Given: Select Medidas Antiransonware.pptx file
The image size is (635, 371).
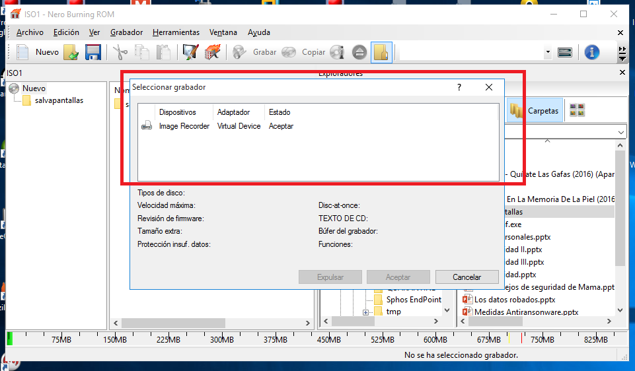Looking at the screenshot, I should 527,312.
